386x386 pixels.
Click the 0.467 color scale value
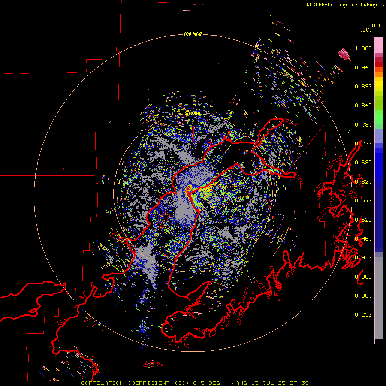click(363, 239)
